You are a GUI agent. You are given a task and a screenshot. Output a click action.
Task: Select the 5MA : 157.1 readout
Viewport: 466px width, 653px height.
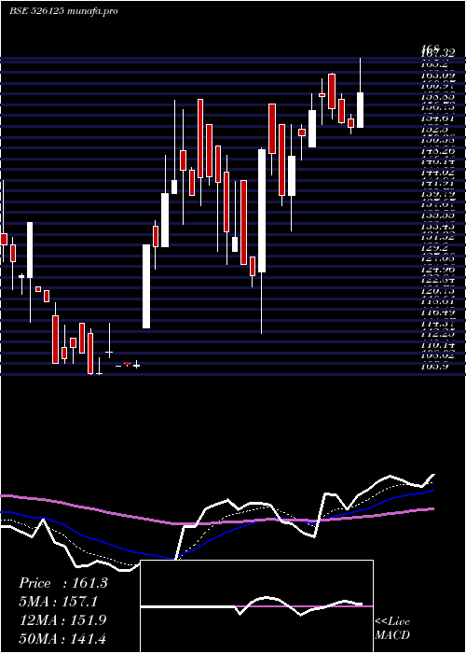(x=62, y=602)
